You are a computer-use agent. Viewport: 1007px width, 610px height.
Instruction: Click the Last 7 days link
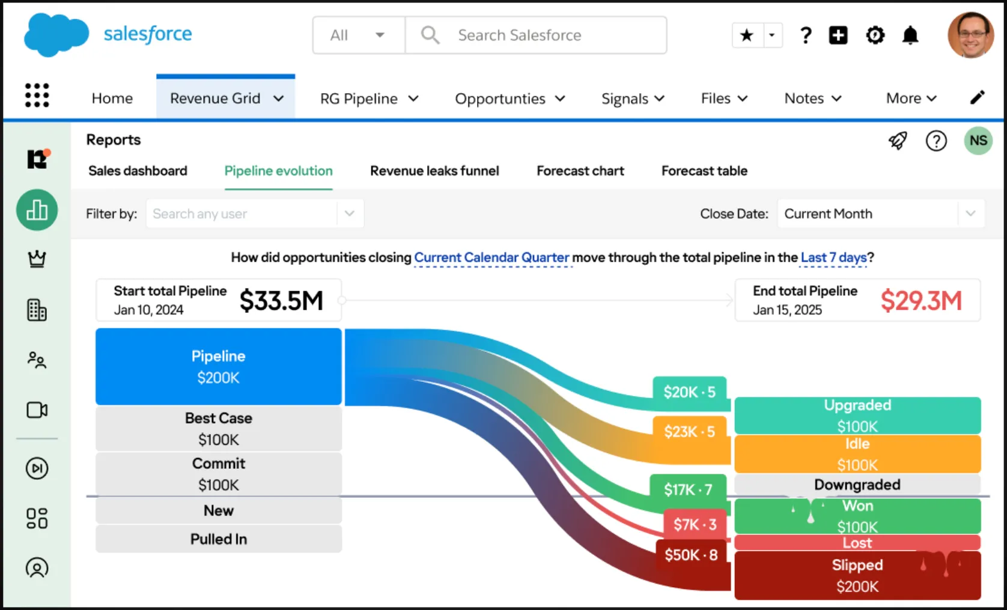[x=834, y=258]
